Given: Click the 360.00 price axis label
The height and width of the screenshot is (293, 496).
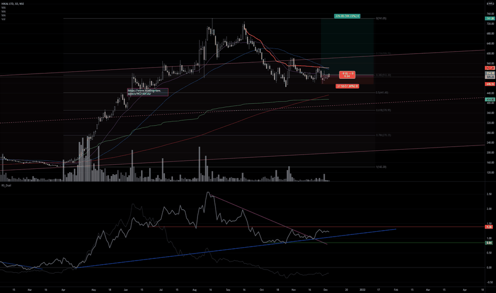Looking at the screenshot, I should [490, 113].
